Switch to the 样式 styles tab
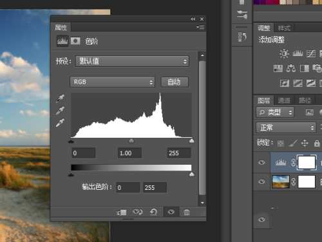This screenshot has width=322, height=242. point(284,28)
